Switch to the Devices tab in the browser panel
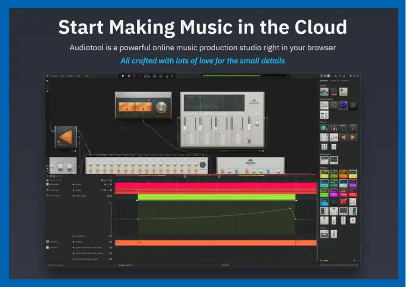The height and width of the screenshot is (287, 406). 324,81
